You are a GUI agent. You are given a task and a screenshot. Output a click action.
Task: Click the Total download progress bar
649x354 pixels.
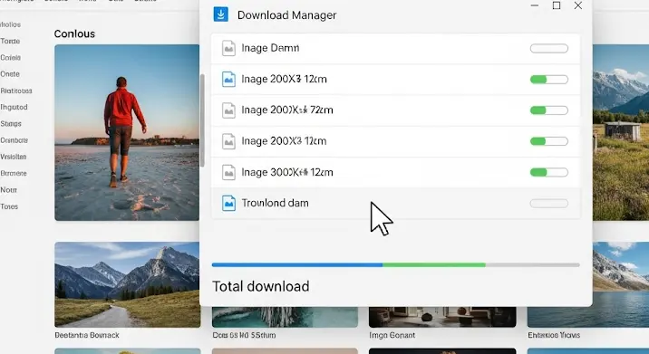point(396,264)
